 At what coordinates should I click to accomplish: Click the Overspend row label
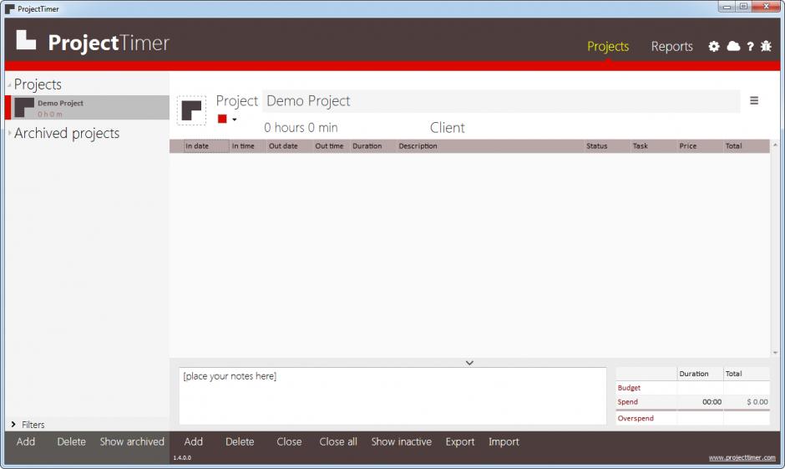[x=636, y=418]
